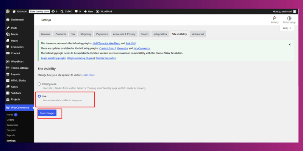The height and width of the screenshot is (151, 303).
Task: Open the Learn more link
Action: 89,75
